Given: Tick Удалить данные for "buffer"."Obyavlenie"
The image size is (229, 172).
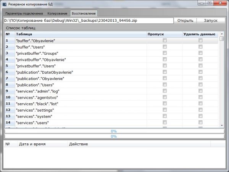Looking at the screenshot, I should 200,40.
